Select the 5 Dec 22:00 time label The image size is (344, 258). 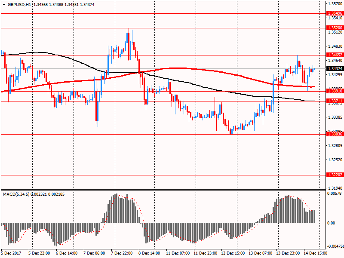(x=39, y=253)
